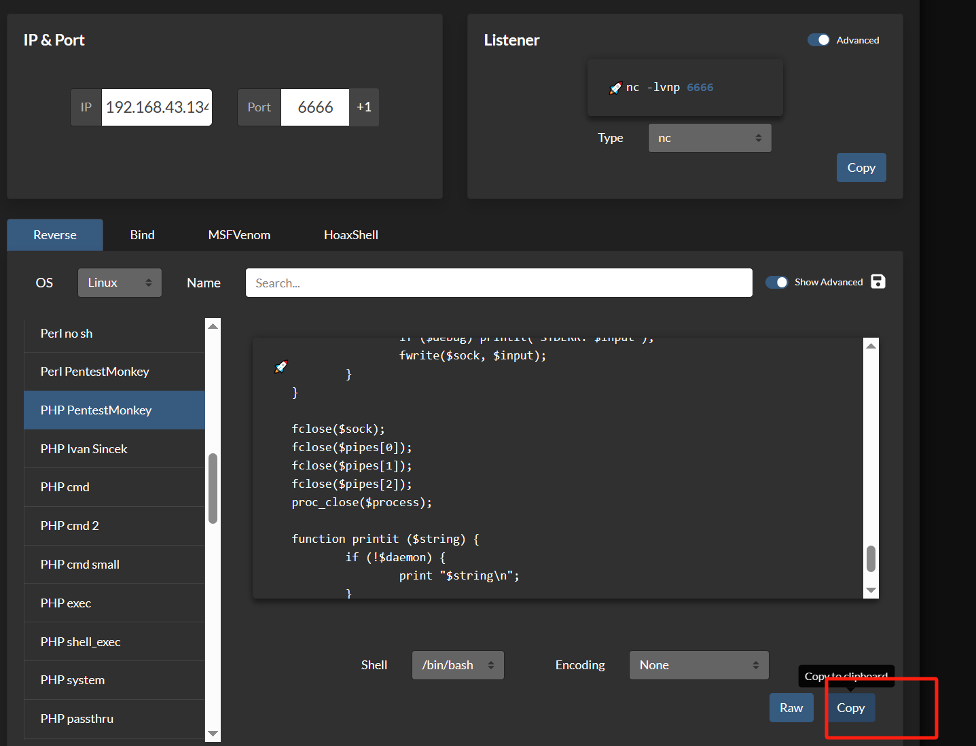
Task: Select Perl no sh from the list
Action: point(114,334)
